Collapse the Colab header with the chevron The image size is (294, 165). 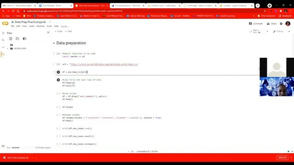289,32
